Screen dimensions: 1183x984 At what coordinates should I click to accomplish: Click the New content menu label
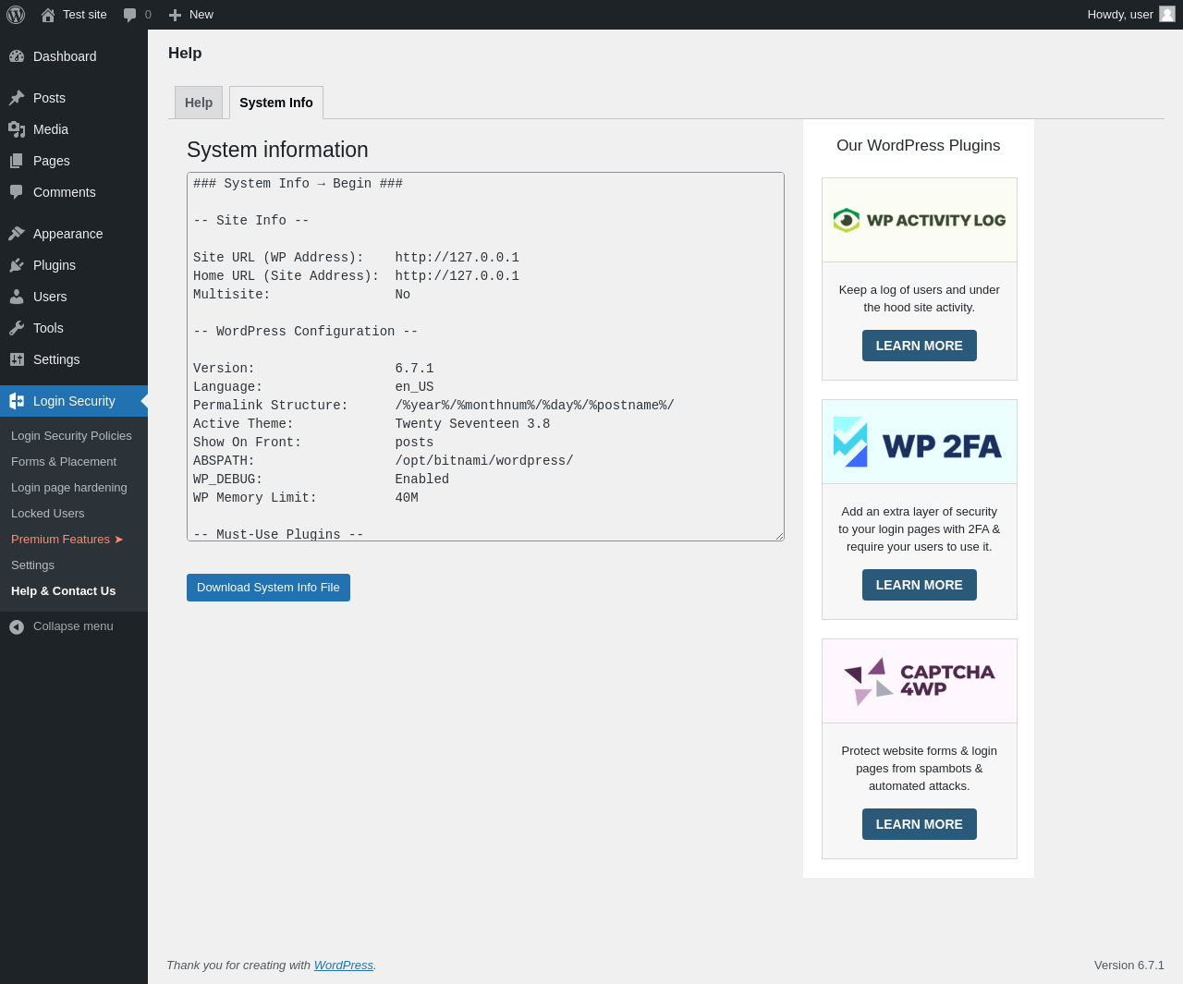201,15
